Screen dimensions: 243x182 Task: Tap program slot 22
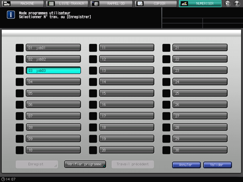click(200, 59)
